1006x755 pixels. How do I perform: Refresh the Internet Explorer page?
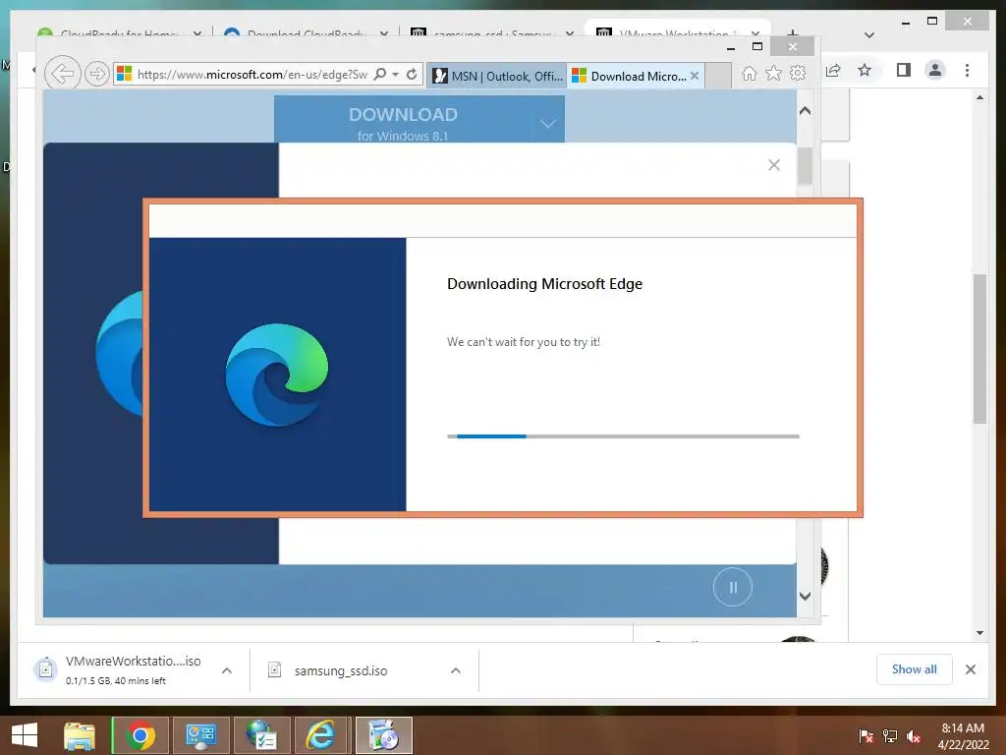pos(412,75)
